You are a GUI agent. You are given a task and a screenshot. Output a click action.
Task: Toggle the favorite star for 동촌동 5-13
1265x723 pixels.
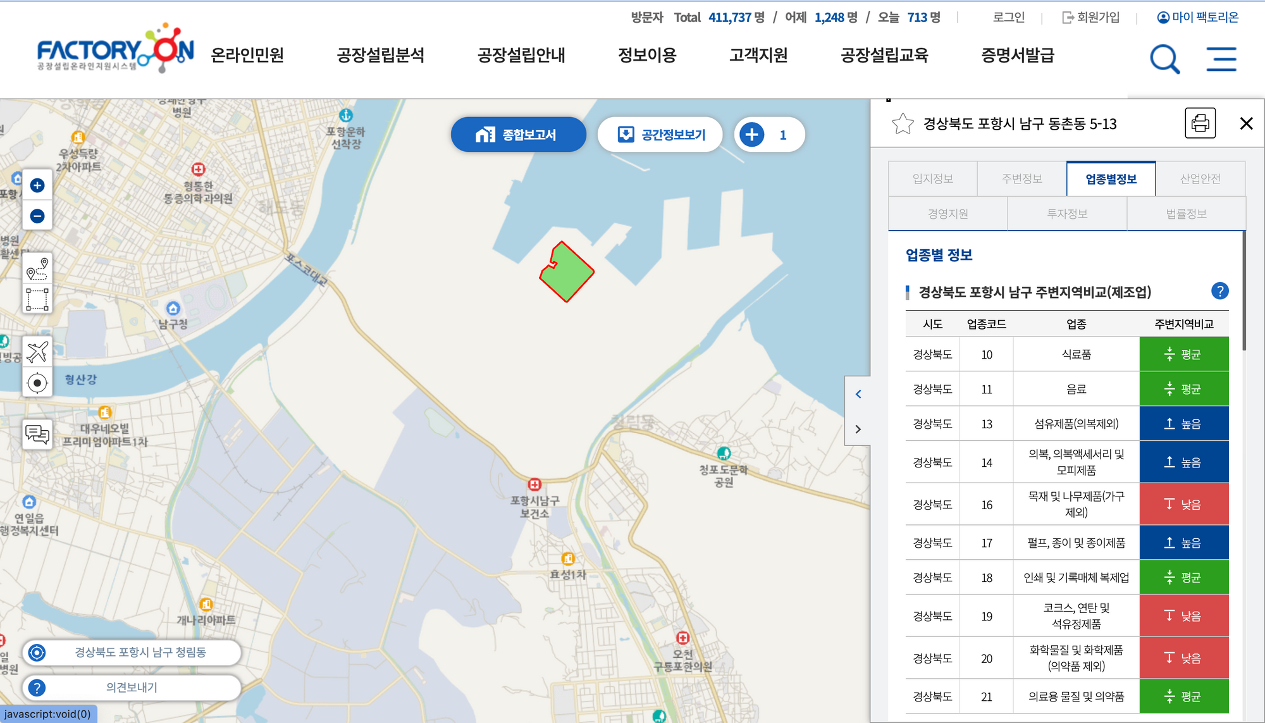coord(904,124)
